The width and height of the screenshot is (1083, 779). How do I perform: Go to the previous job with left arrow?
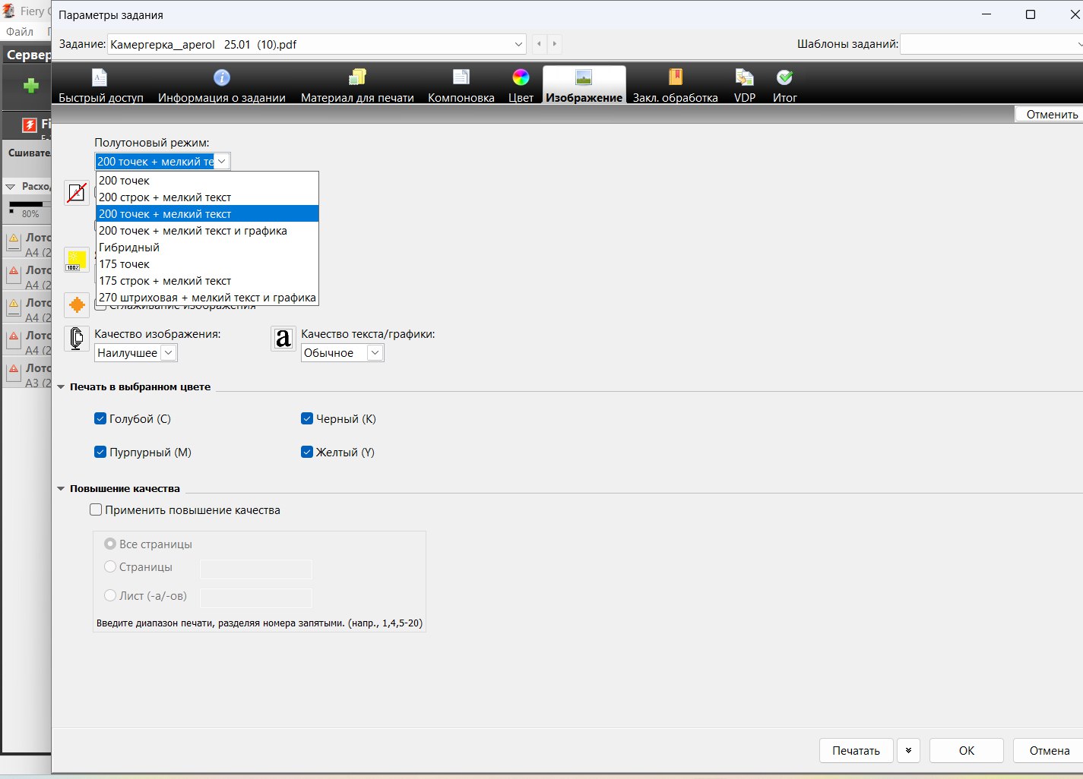tap(539, 44)
